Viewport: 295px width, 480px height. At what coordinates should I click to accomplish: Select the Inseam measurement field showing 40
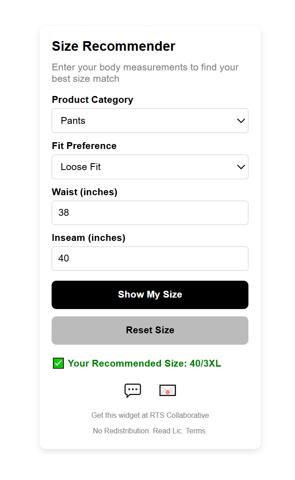coord(150,258)
